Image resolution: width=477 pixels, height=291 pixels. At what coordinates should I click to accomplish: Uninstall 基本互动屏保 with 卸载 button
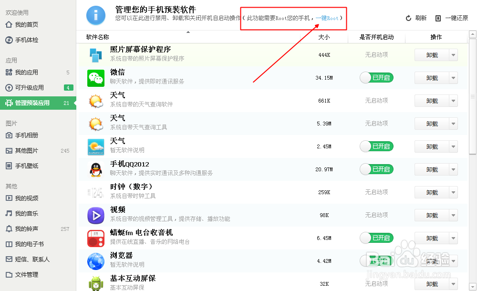432,284
